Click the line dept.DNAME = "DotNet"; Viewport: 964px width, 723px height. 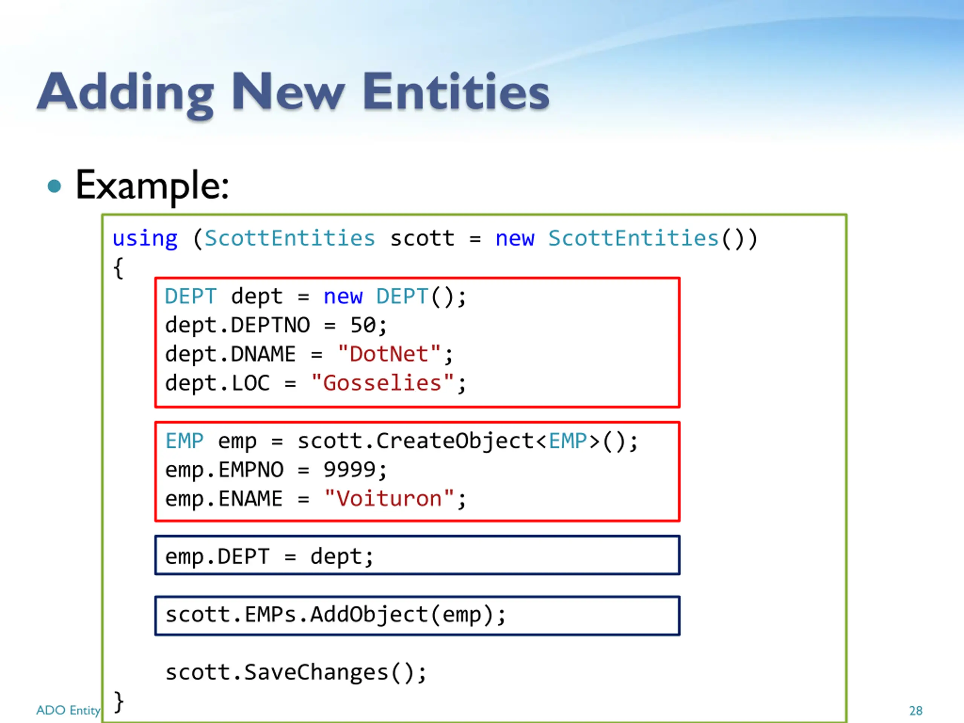point(309,355)
